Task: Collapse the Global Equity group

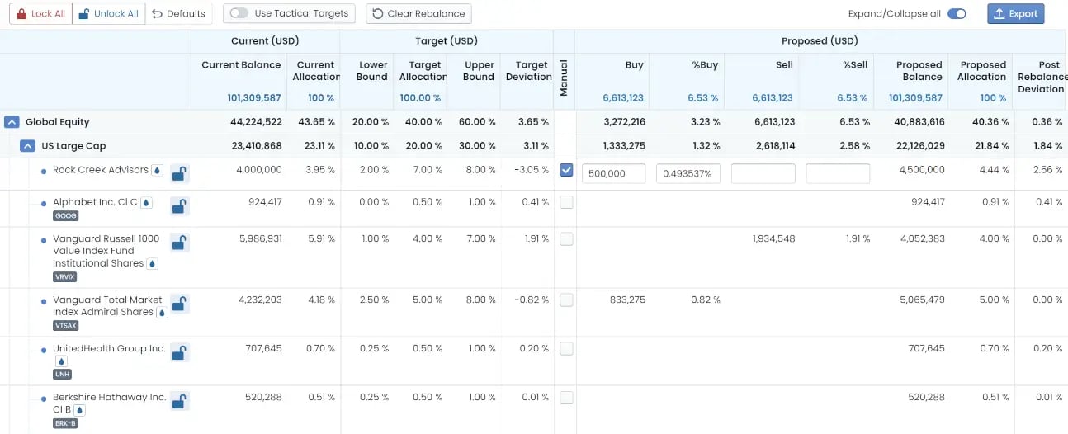Action: 12,122
